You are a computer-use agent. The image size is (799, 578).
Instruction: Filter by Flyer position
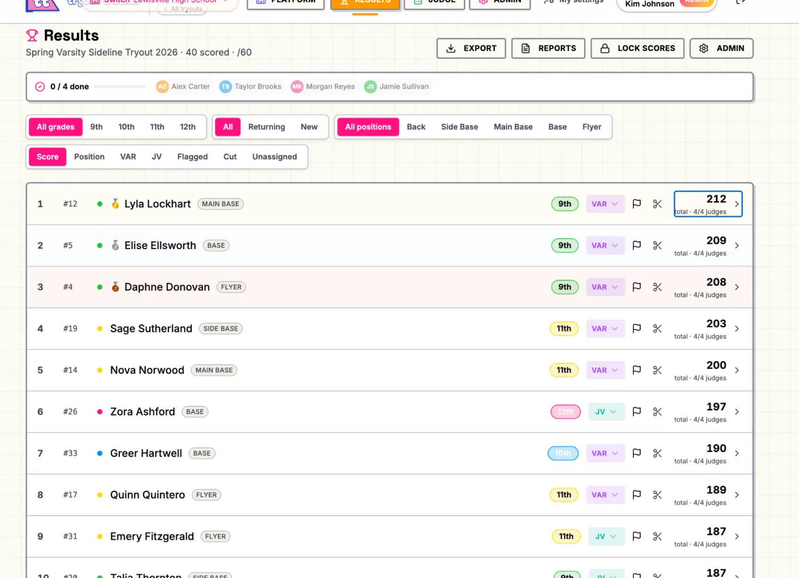592,127
